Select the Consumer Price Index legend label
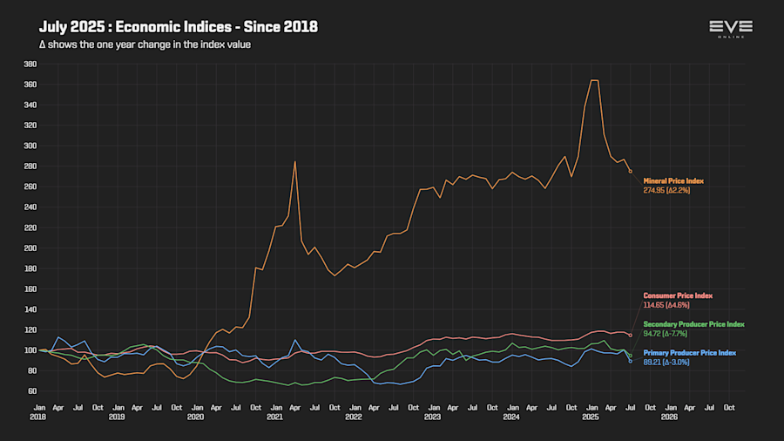 (x=678, y=296)
